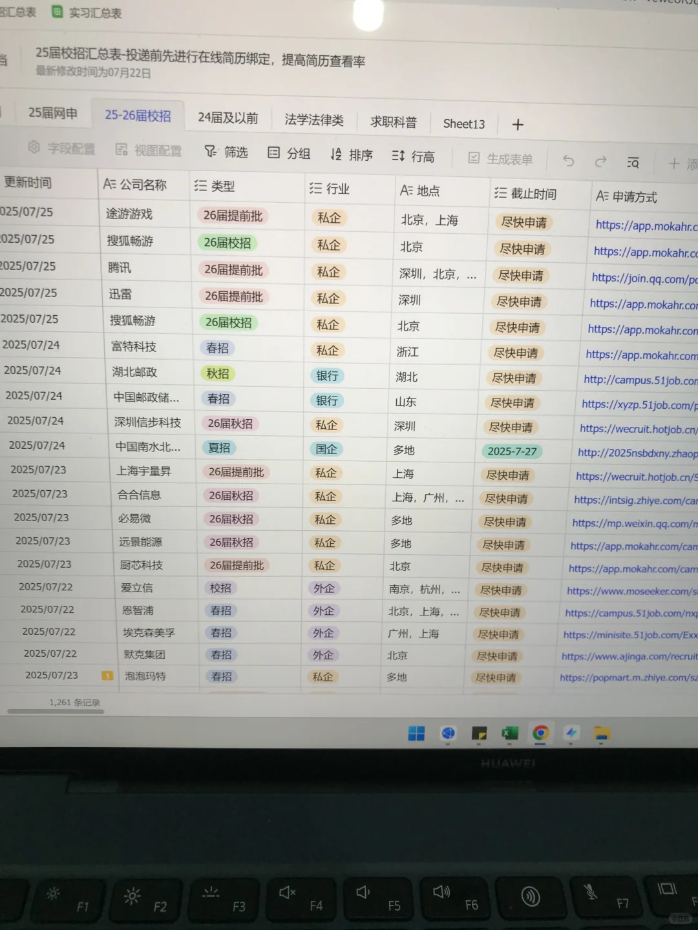Click the yellow comment badge beside 泡泡玛特

point(107,676)
